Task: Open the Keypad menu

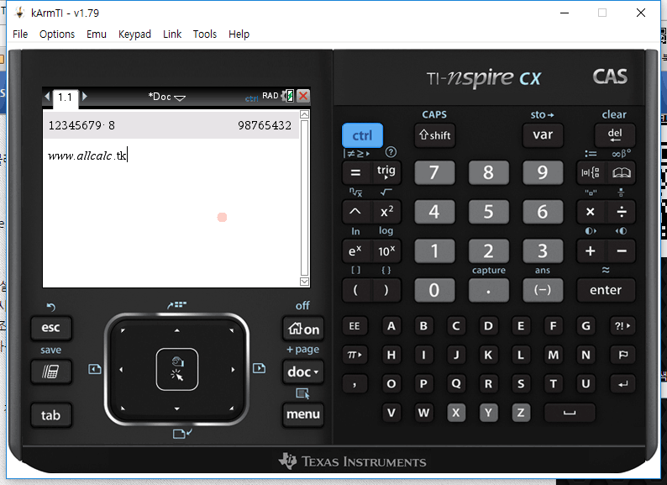Action: pos(134,34)
